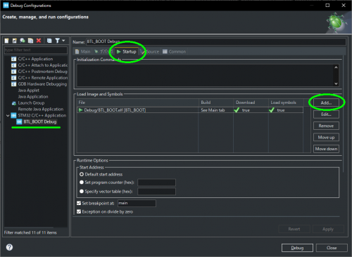Click Initialization Commands scroll down arrow
This screenshot has width=352, height=257.
[336, 84]
